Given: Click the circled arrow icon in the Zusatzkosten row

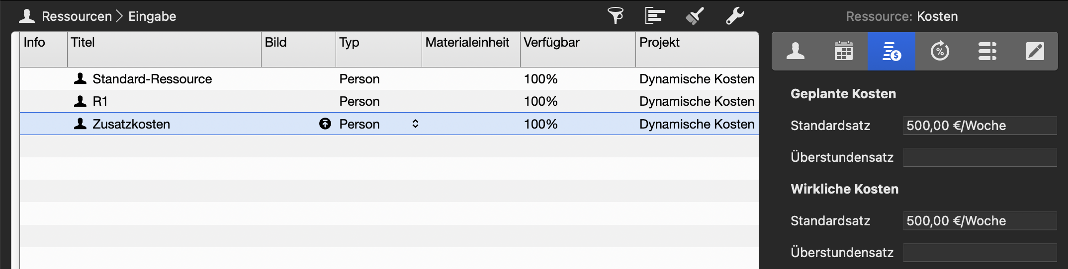Looking at the screenshot, I should point(325,124).
